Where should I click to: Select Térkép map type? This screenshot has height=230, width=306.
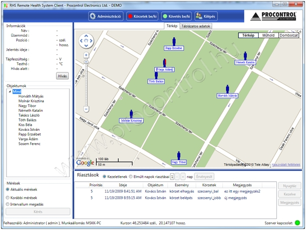[248, 35]
